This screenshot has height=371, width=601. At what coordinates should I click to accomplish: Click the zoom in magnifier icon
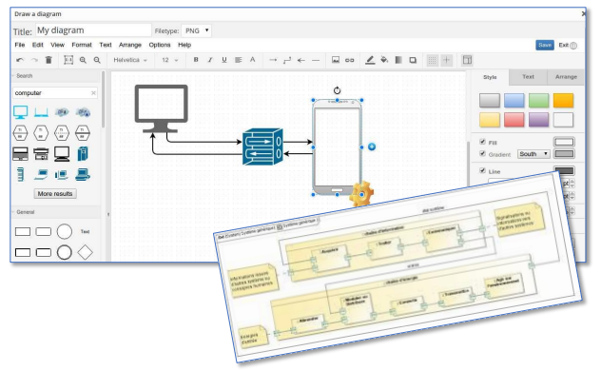pos(83,60)
